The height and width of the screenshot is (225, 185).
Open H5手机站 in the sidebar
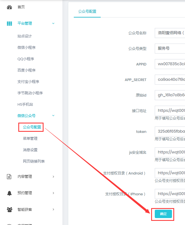(25, 104)
